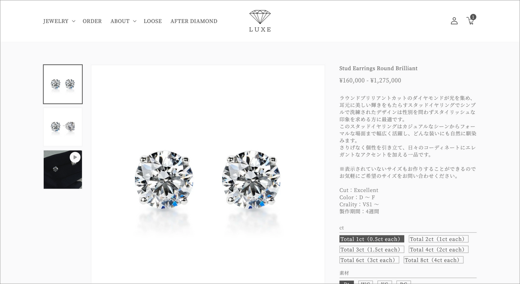The height and width of the screenshot is (284, 520).
Task: Open the shopping cart icon
Action: (x=470, y=20)
